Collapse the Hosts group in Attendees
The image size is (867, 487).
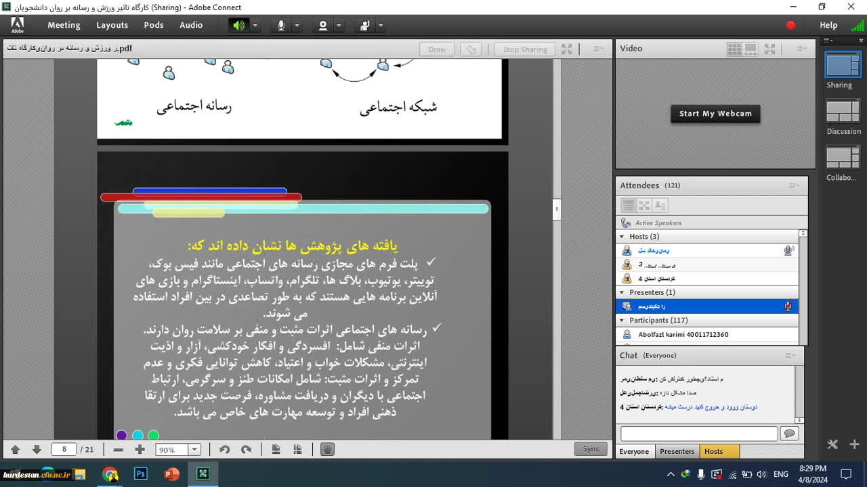(622, 237)
